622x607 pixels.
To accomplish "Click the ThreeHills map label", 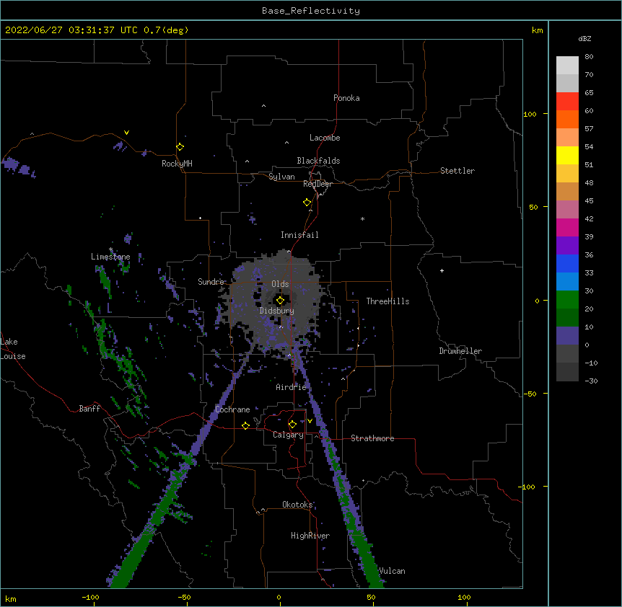I will pos(387,301).
